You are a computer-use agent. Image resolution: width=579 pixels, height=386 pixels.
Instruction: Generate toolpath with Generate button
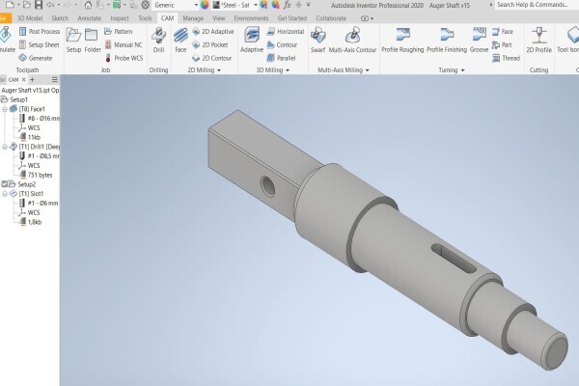pos(36,58)
